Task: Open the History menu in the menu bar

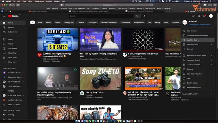Action: (31, 1)
